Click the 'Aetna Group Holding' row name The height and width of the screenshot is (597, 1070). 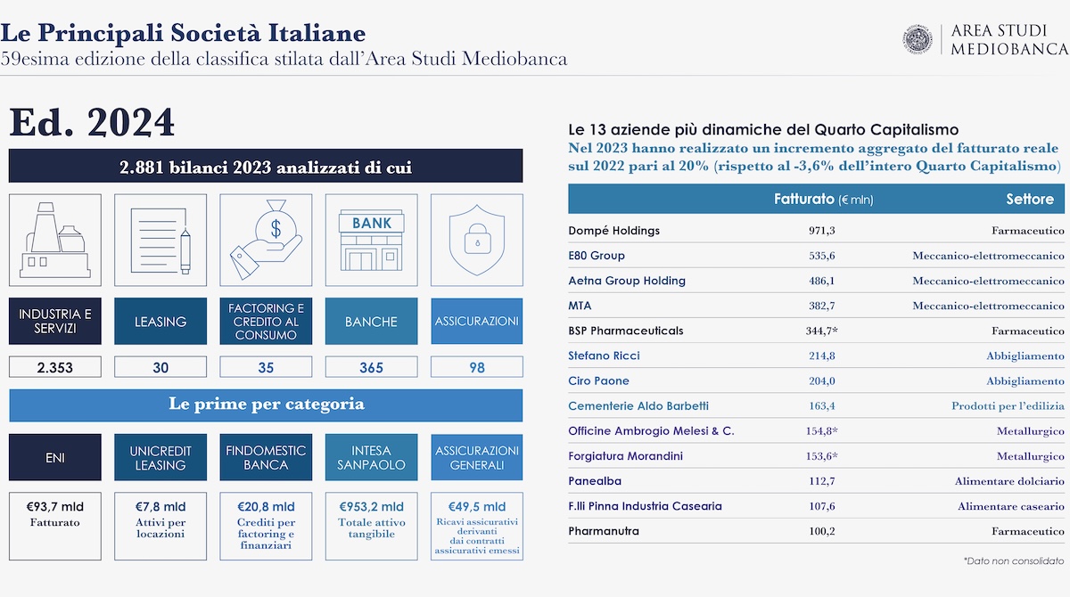(x=627, y=281)
